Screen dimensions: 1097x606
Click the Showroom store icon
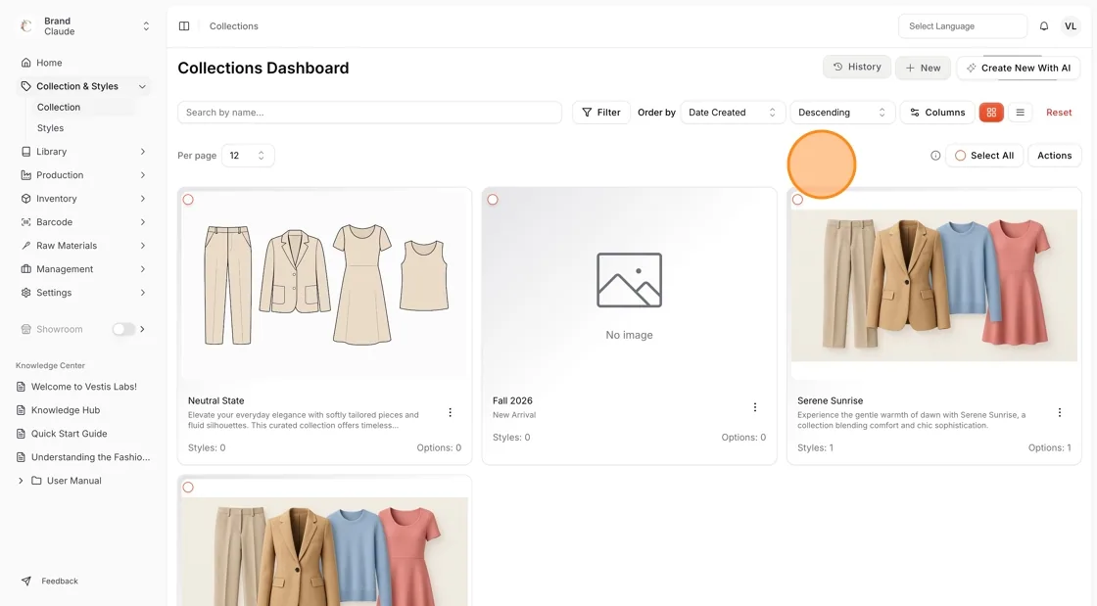25,329
